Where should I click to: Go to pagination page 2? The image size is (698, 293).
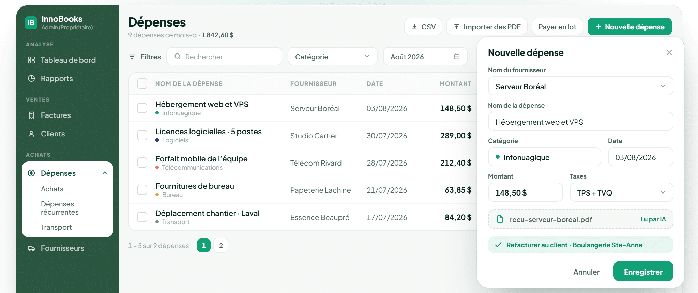[221, 245]
